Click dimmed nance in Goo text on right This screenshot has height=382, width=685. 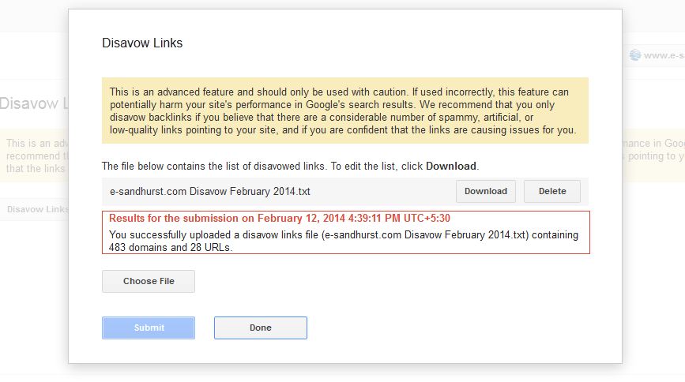click(x=653, y=143)
